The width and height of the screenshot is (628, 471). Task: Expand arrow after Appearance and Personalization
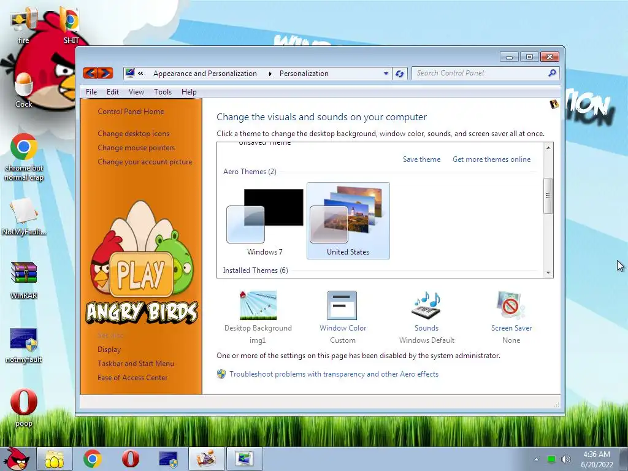[270, 74]
